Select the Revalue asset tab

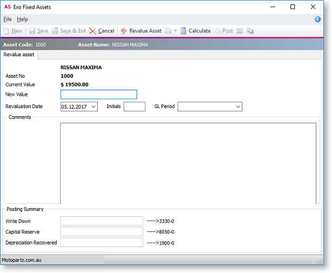pyautogui.click(x=19, y=55)
